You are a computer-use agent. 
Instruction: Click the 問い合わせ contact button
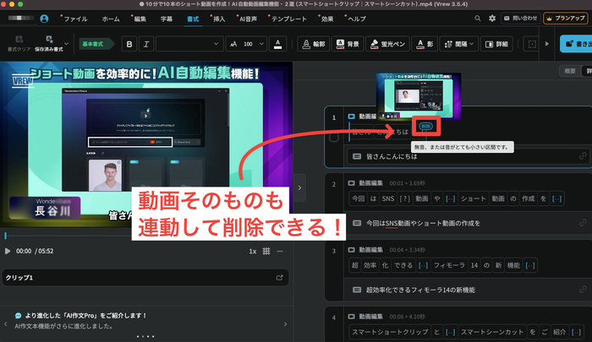coord(521,18)
